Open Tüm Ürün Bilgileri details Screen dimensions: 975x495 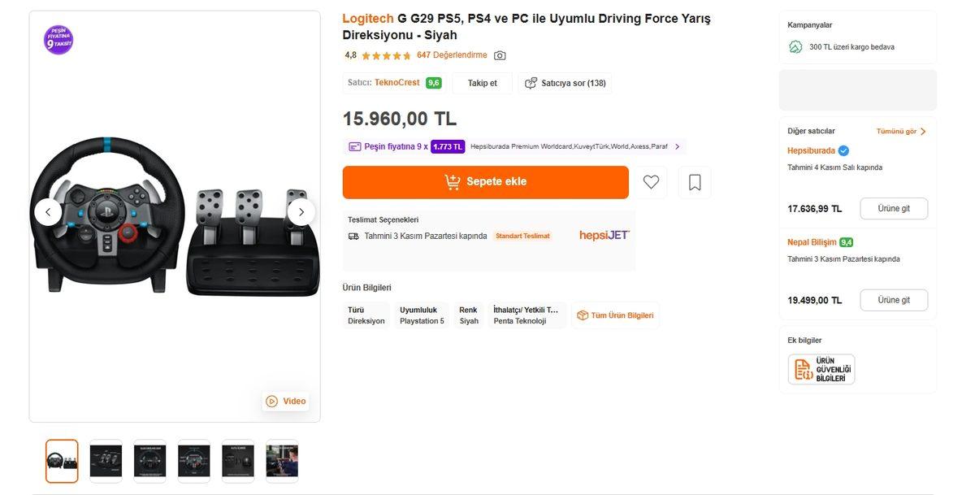coord(615,315)
